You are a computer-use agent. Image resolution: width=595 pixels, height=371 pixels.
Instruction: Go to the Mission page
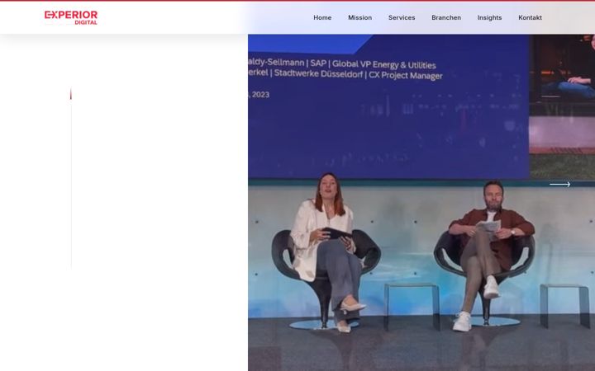coord(359,18)
